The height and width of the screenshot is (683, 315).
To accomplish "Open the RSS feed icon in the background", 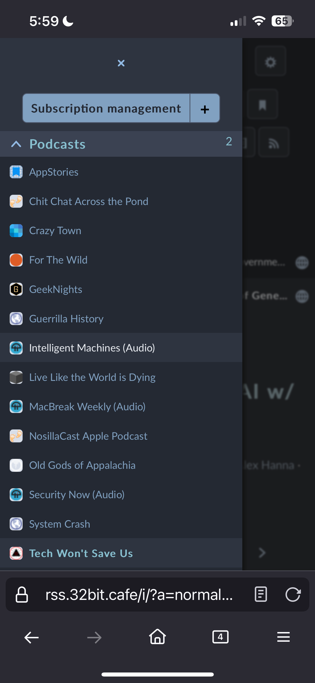I will click(x=274, y=142).
